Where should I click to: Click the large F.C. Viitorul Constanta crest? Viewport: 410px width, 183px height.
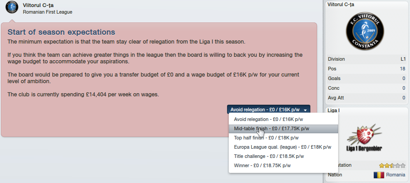click(365, 31)
